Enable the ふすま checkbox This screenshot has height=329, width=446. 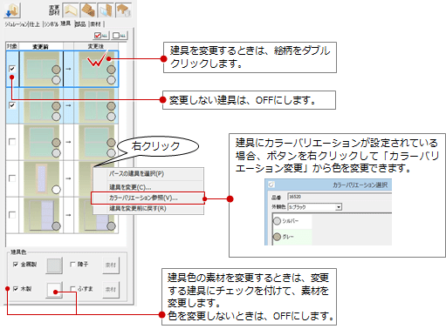click(x=72, y=289)
